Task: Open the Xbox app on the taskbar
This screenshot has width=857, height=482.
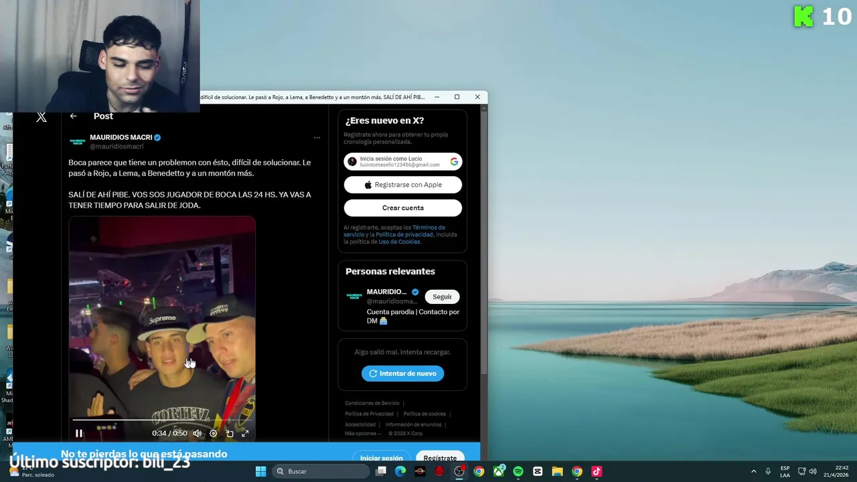Action: [x=498, y=471]
